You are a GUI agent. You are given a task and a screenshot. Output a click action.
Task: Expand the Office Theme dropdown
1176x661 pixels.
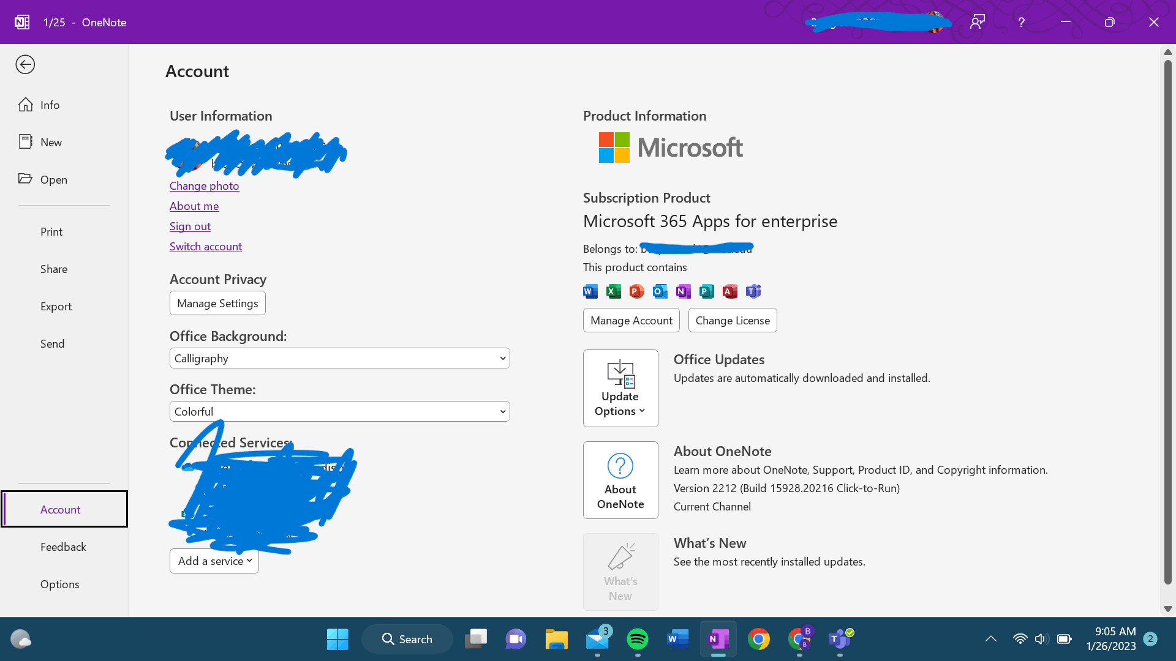(x=339, y=411)
